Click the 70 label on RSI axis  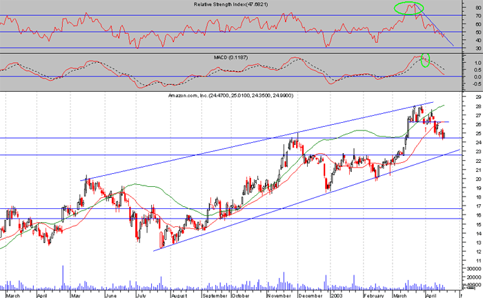pos(478,16)
